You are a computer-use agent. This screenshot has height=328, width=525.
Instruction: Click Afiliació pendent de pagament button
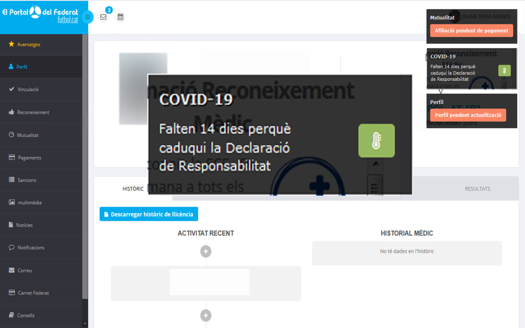pos(471,31)
